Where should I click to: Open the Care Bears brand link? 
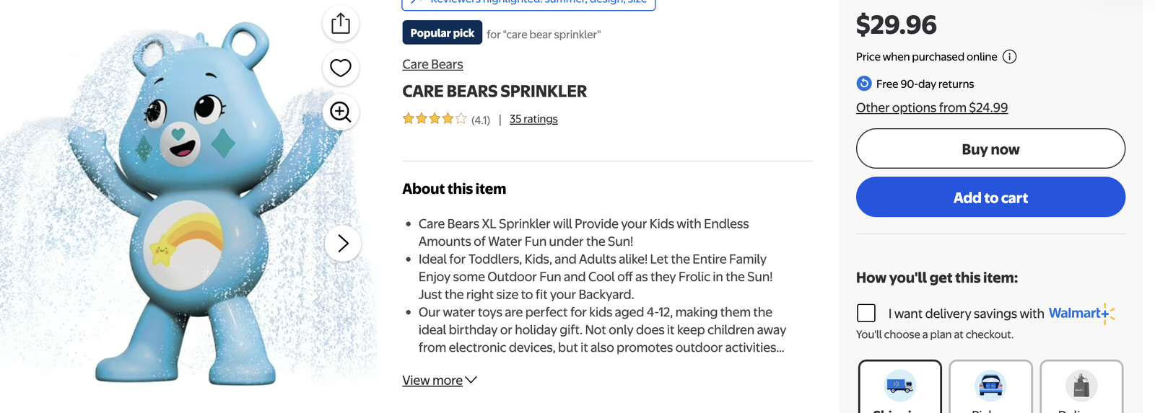tap(432, 64)
